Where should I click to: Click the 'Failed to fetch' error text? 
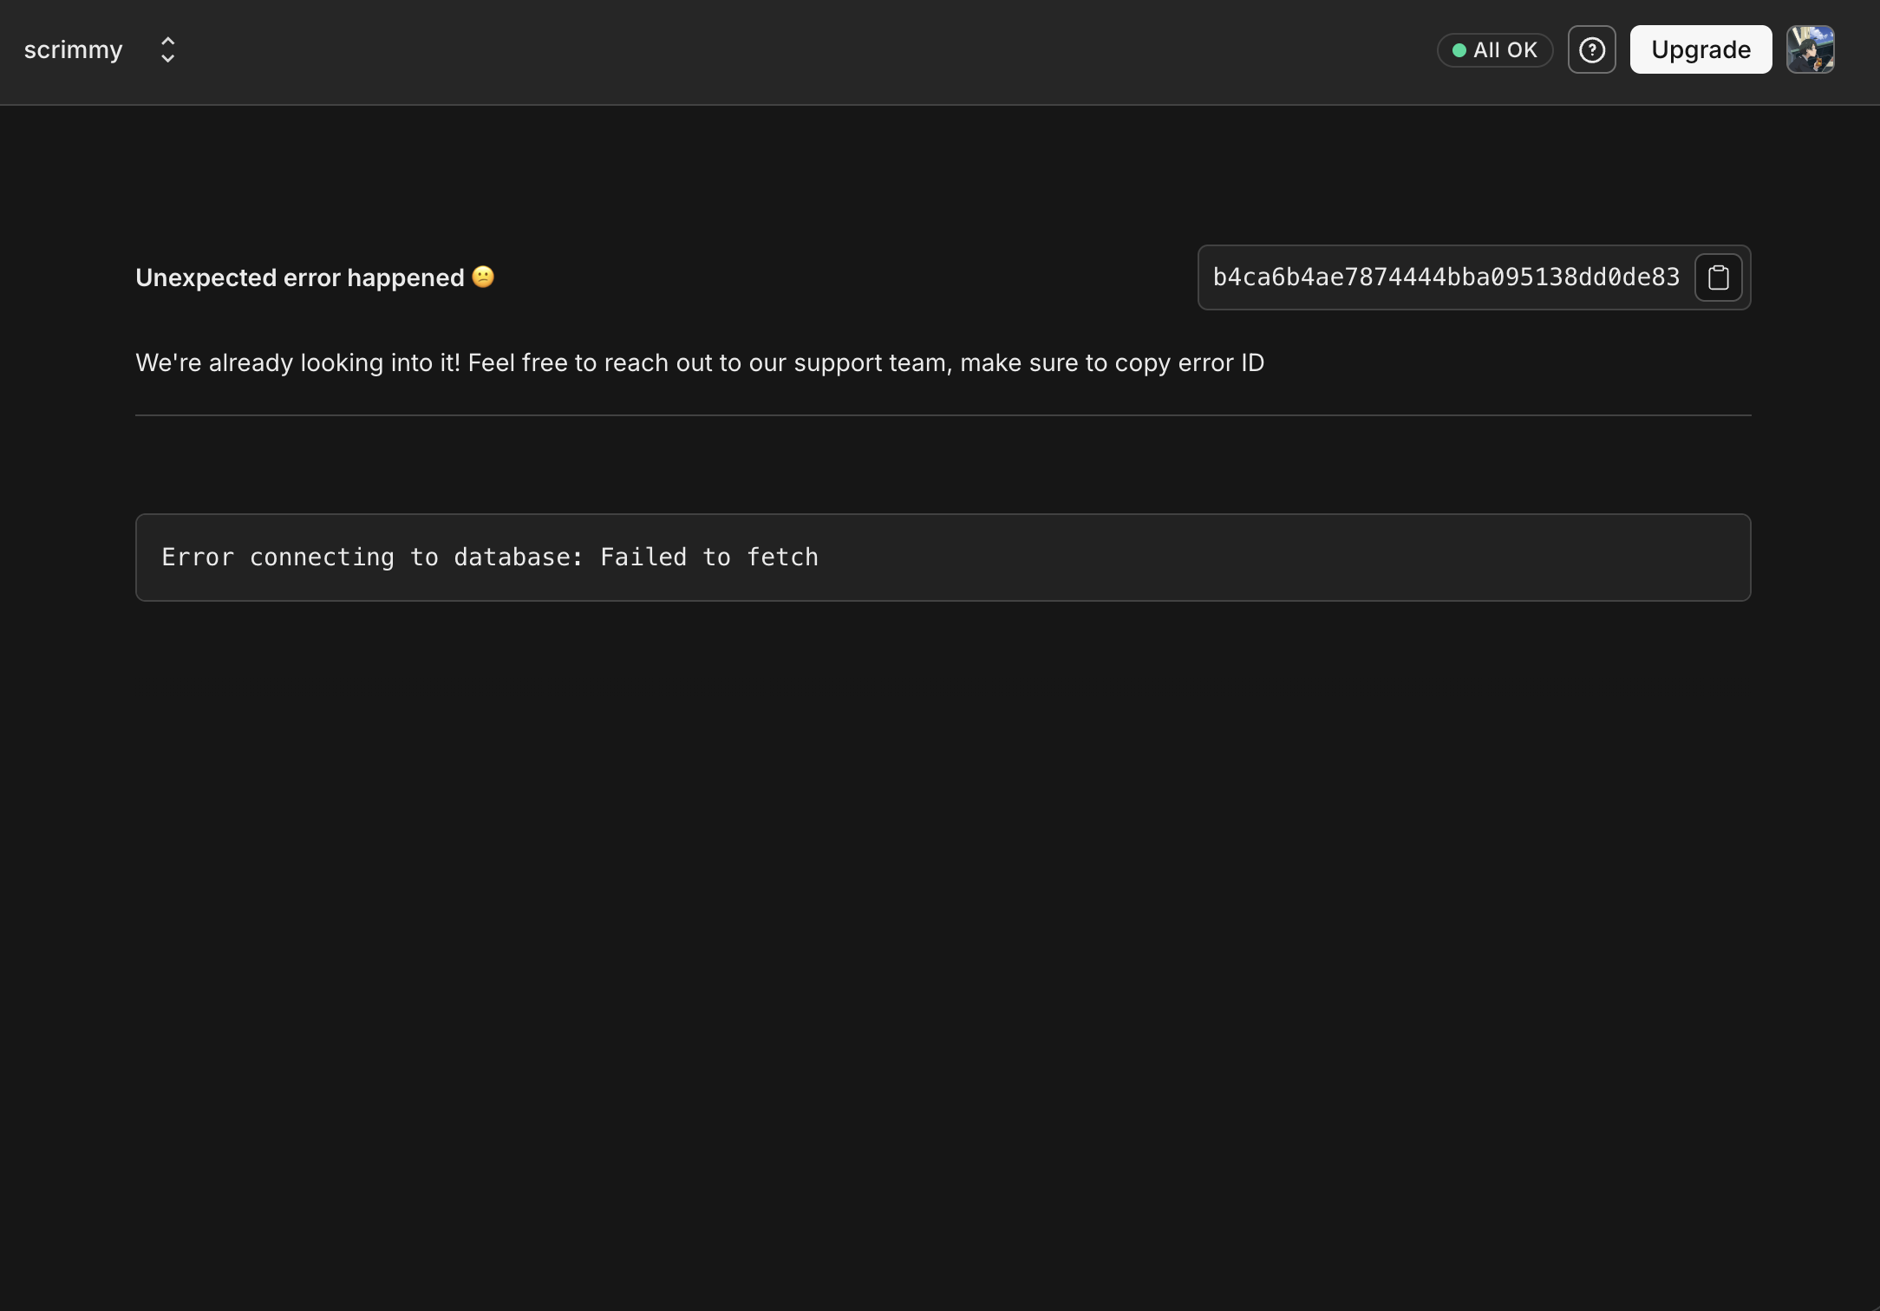click(708, 558)
